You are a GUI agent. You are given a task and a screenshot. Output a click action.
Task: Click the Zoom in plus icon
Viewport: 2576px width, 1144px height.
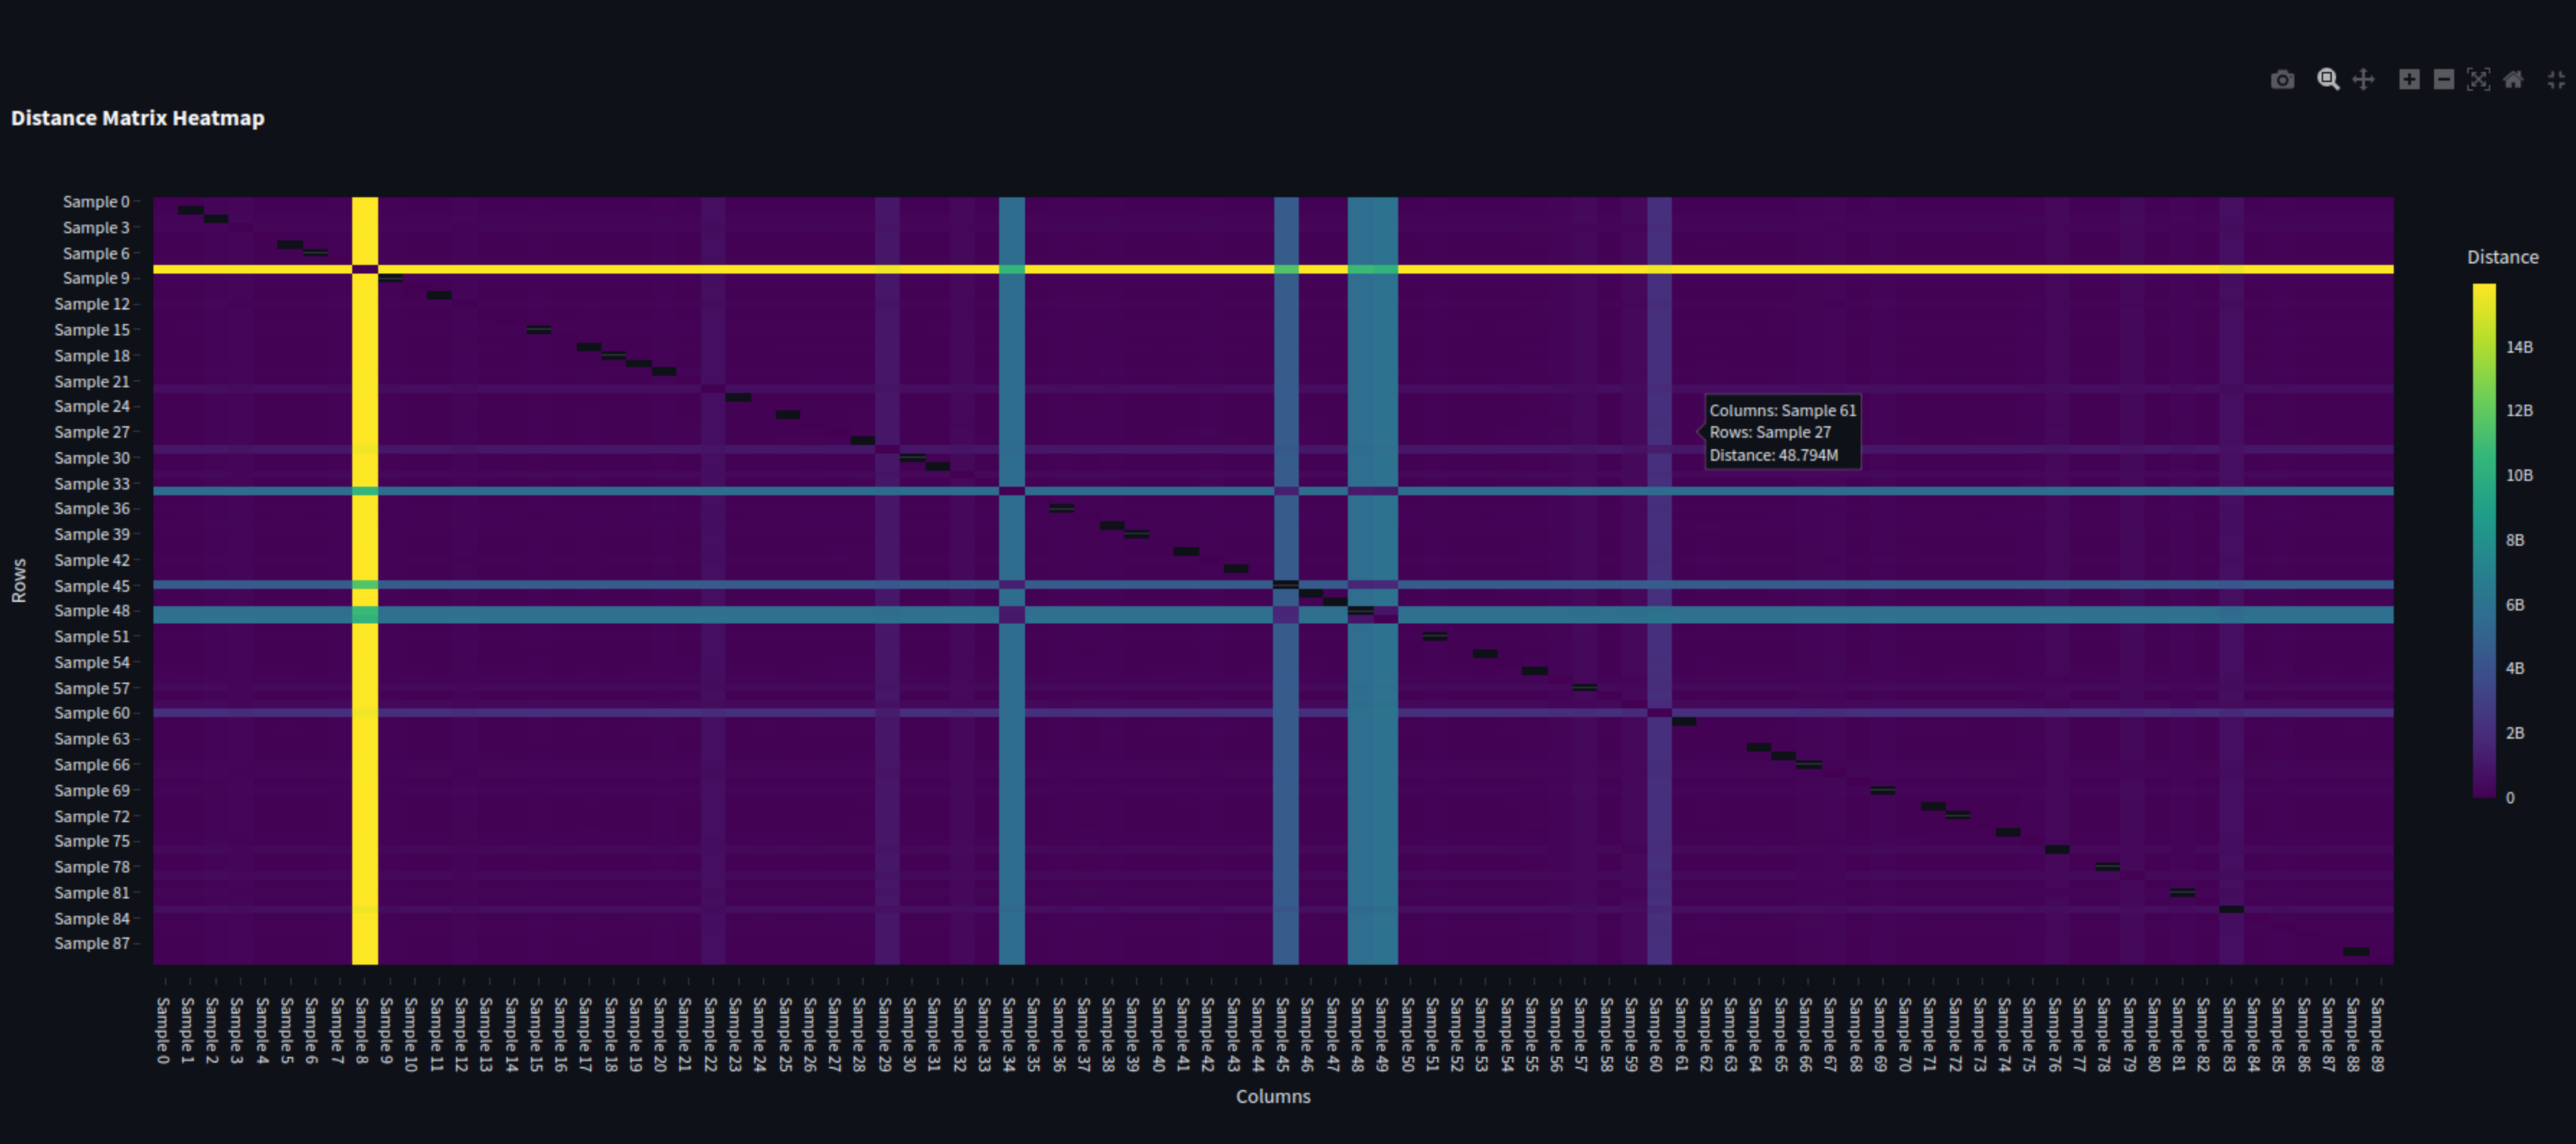(x=2409, y=80)
